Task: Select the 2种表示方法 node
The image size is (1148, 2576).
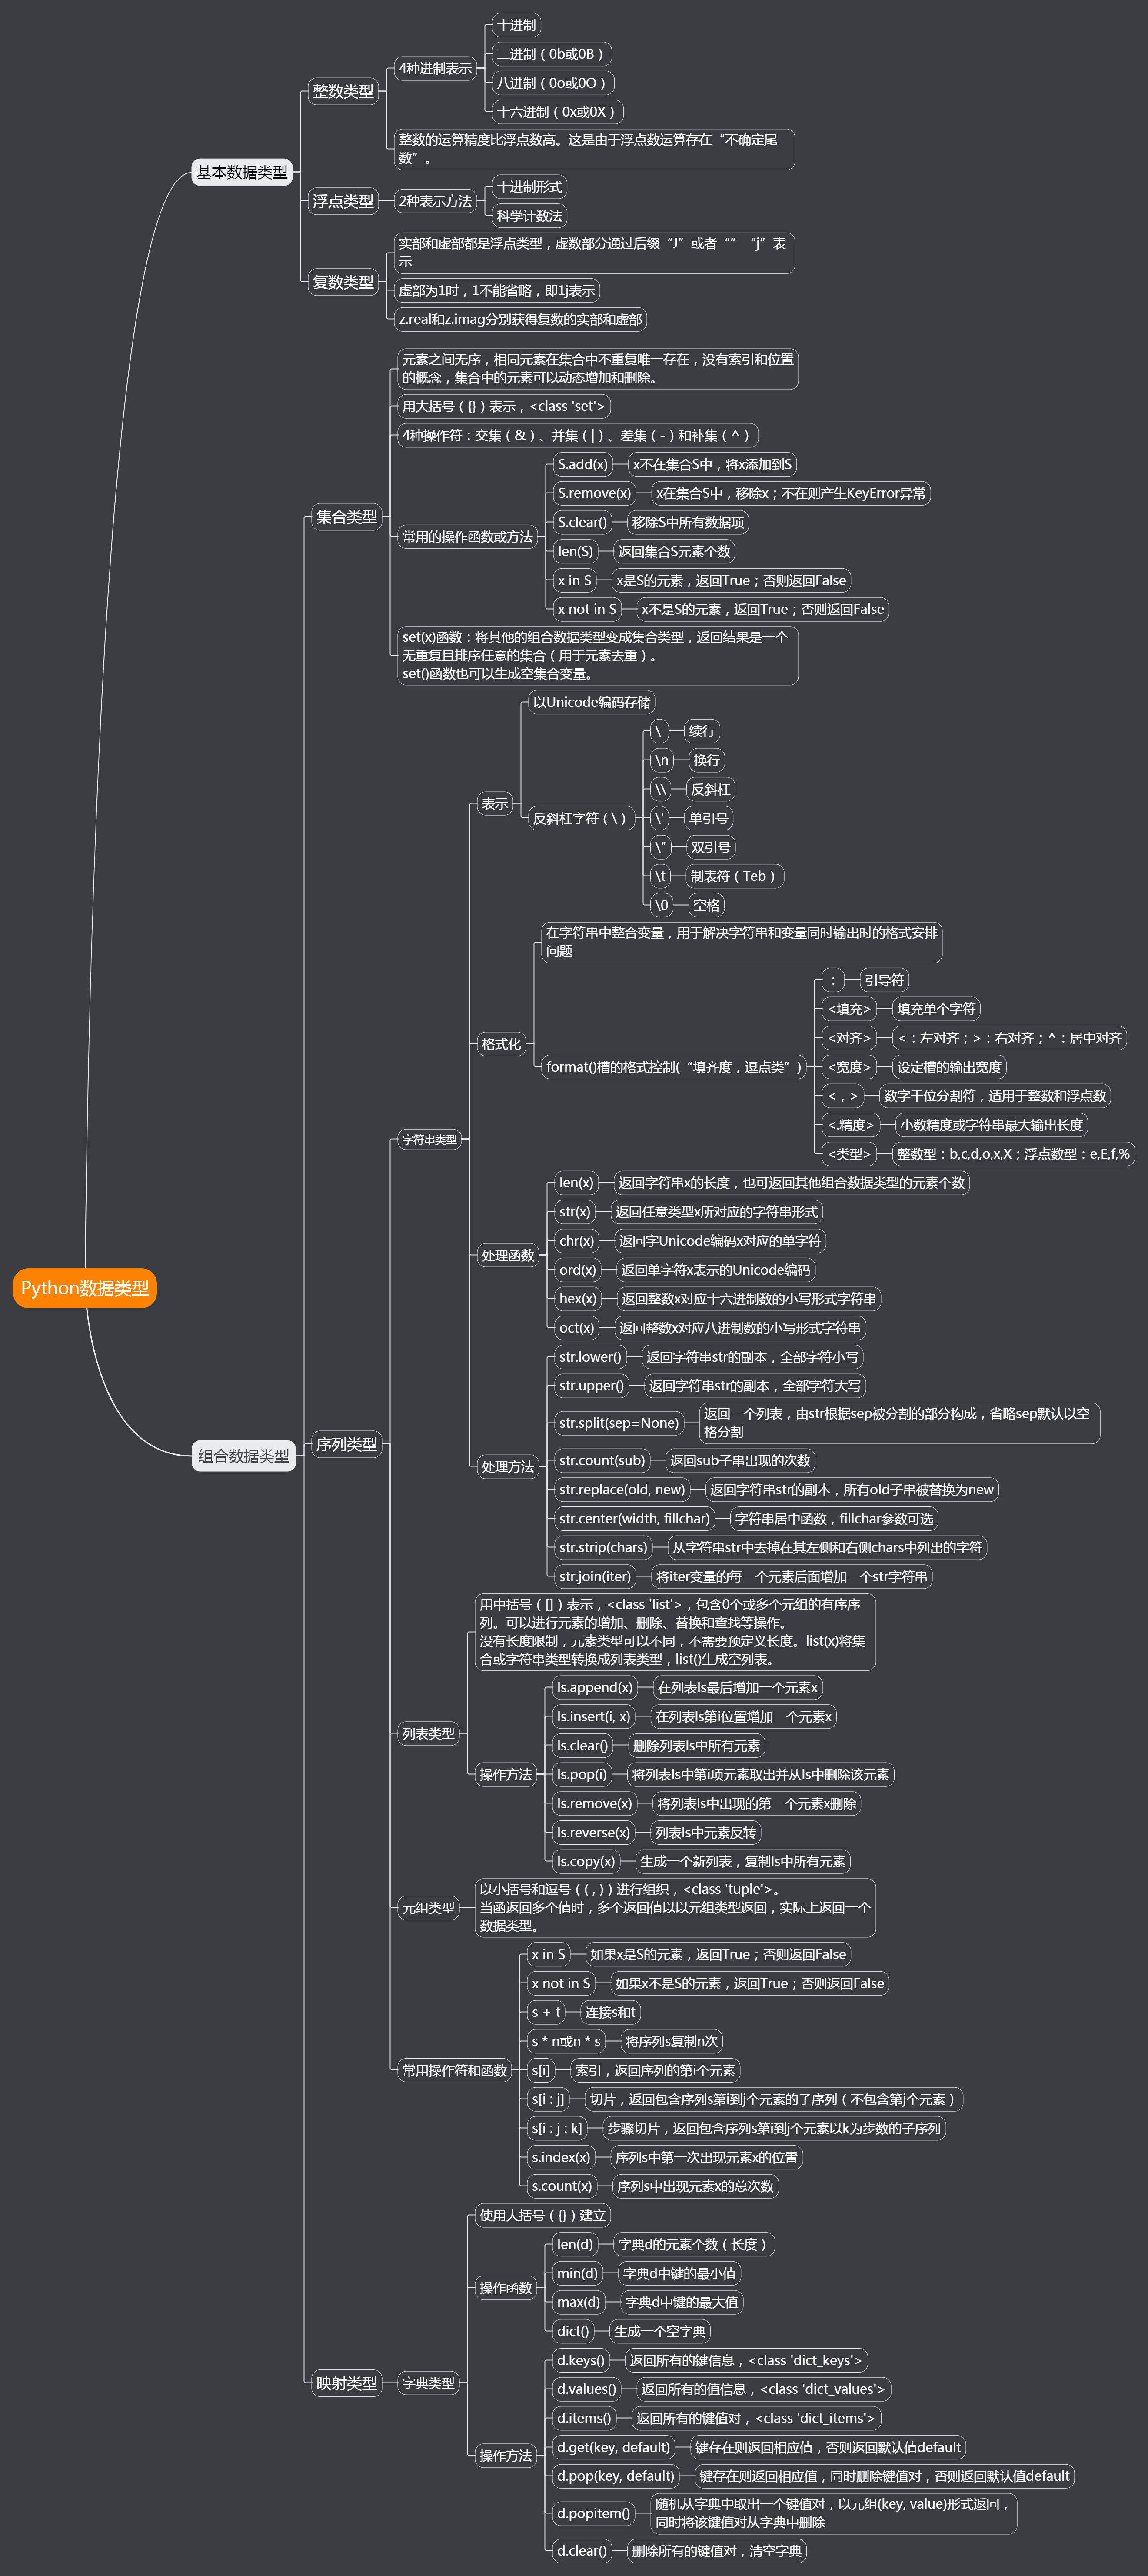Action: tap(435, 201)
